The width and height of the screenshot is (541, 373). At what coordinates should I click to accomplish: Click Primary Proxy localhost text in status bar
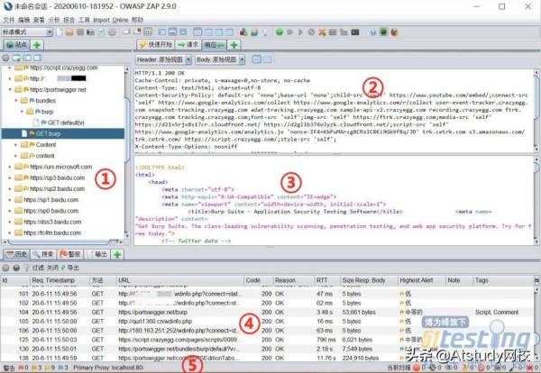(x=108, y=368)
